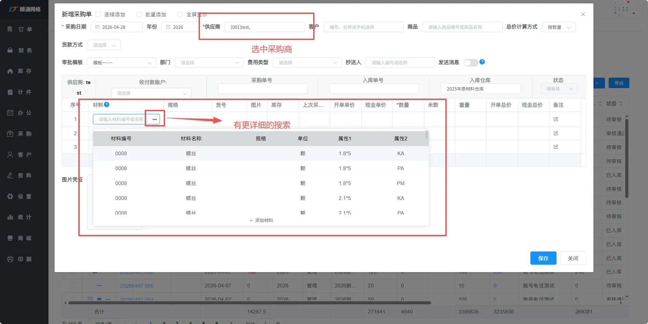
Task: Click the 保存 button
Action: tap(543, 258)
